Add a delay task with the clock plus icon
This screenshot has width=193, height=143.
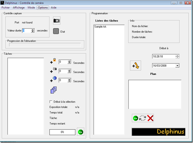click(x=53, y=79)
